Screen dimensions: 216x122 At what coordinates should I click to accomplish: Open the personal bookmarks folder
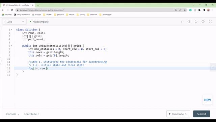pos(59,15)
